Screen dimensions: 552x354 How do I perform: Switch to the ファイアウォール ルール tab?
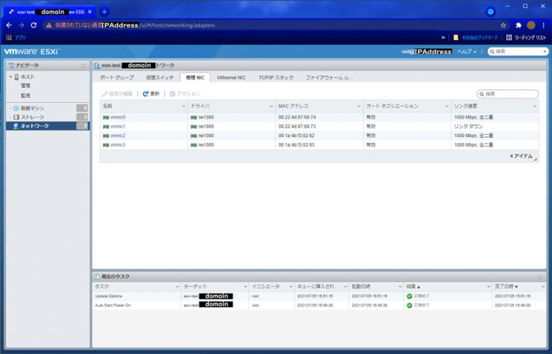point(329,78)
